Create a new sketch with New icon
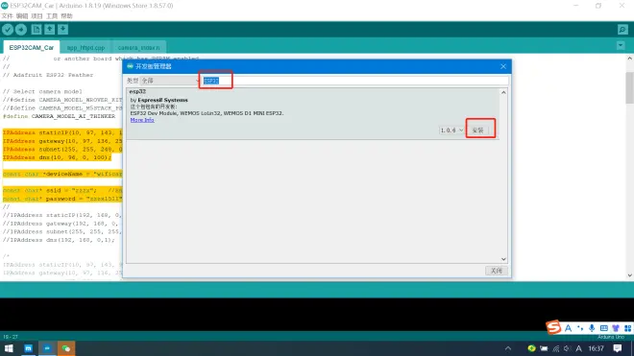 (x=36, y=30)
